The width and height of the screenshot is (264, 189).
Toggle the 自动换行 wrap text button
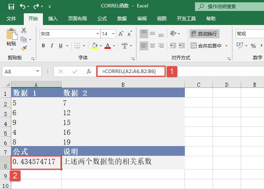(x=204, y=34)
